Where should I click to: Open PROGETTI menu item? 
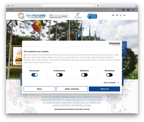click(50, 10)
